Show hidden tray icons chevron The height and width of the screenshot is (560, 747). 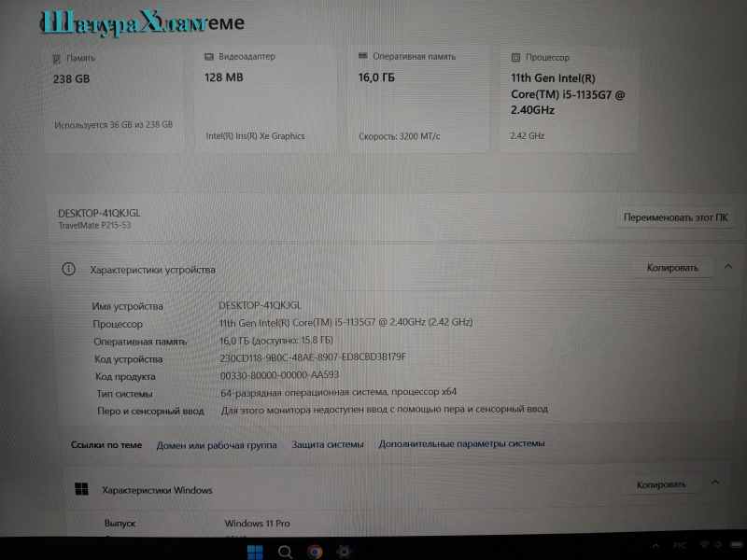click(x=656, y=546)
